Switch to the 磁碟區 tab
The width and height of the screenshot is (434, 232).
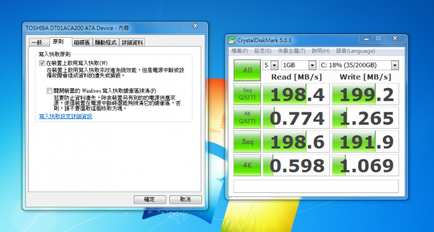click(82, 42)
